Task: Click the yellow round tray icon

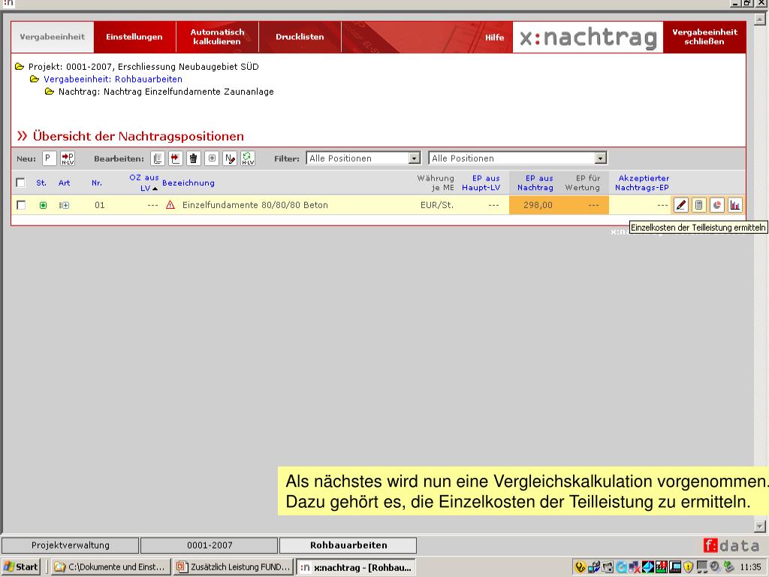Action: tap(581, 567)
